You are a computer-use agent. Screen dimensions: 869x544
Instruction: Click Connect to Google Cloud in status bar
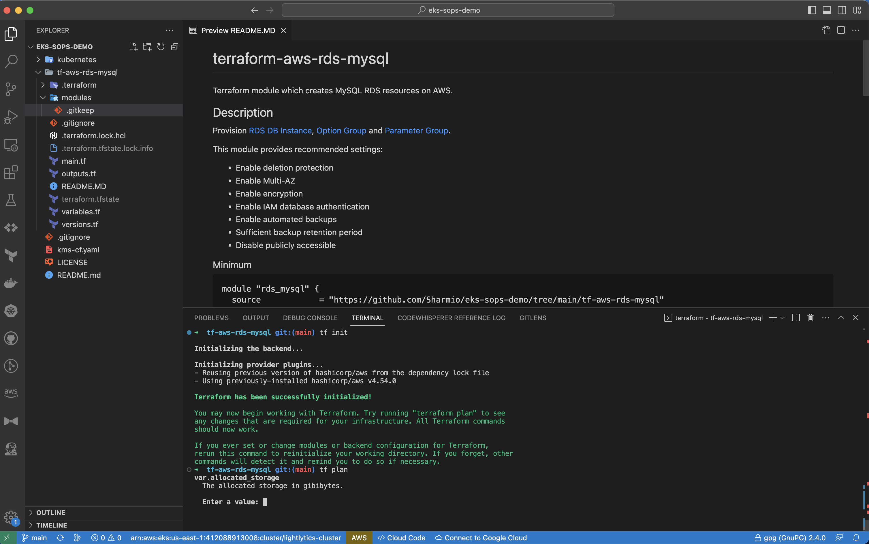click(x=481, y=538)
